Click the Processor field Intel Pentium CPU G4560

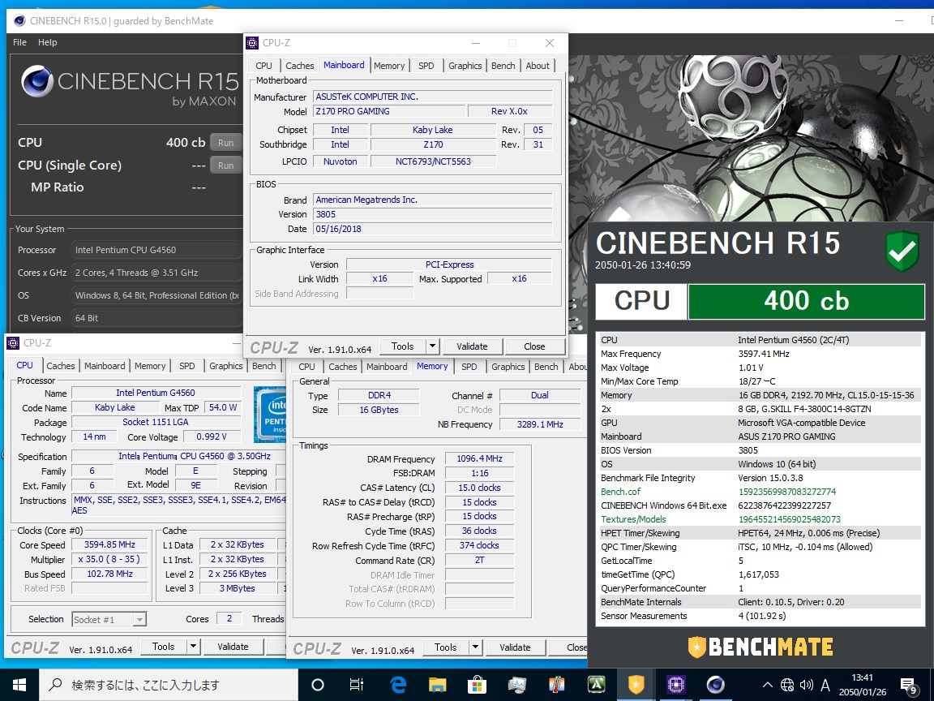156,251
